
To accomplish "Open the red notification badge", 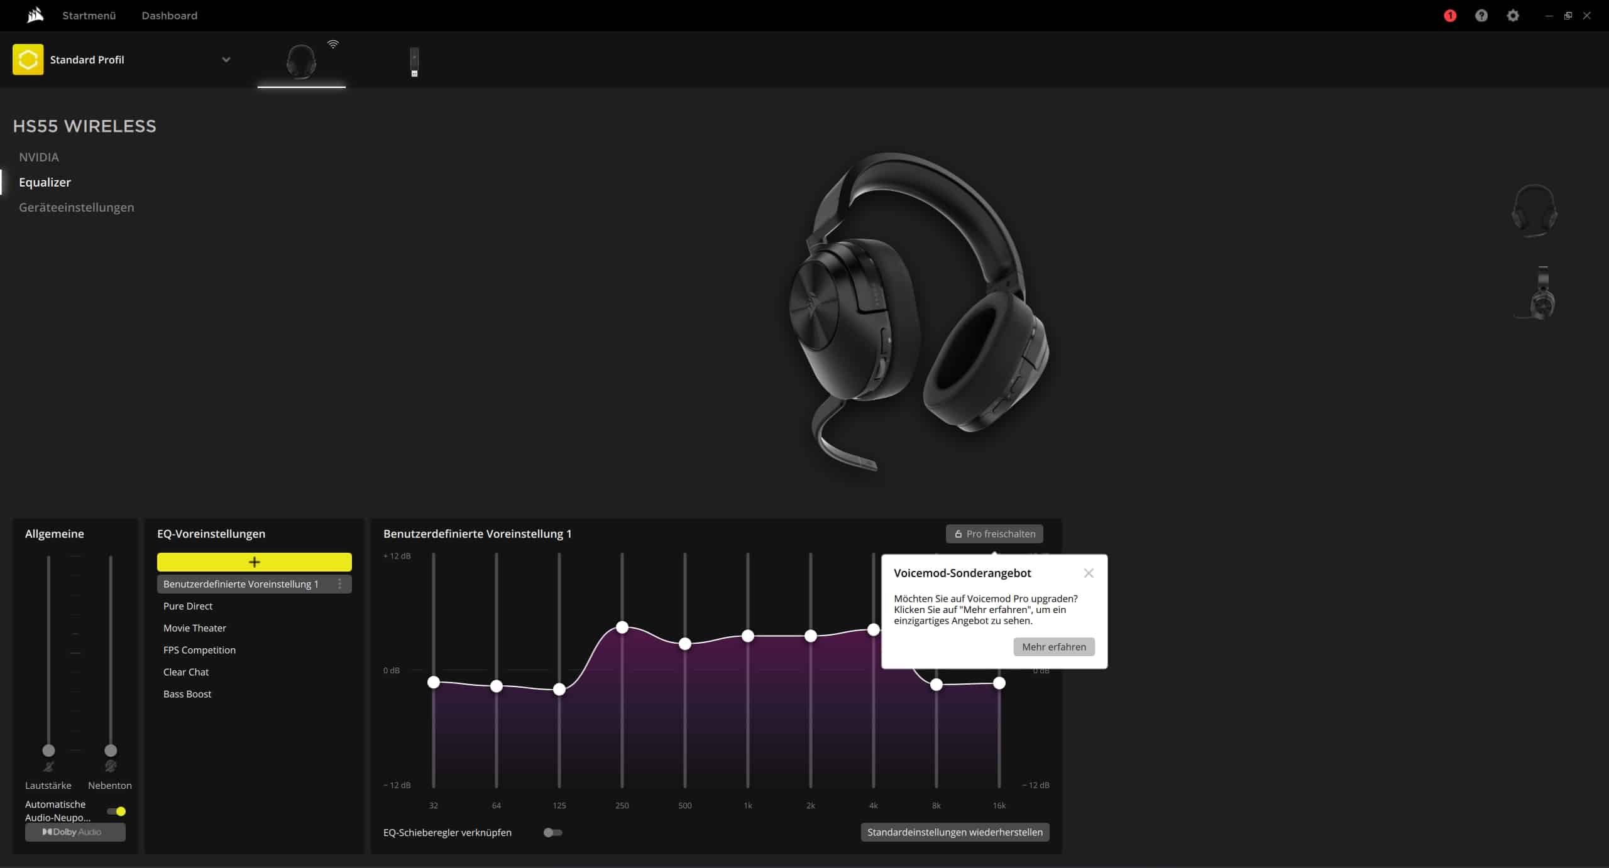I will [x=1449, y=16].
